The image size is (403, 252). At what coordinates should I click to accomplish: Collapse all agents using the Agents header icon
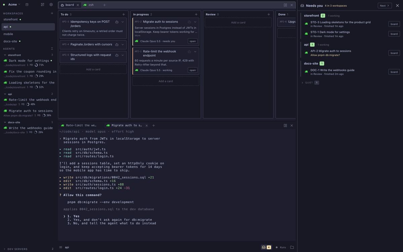(x=52, y=49)
